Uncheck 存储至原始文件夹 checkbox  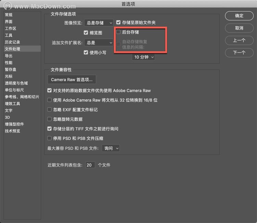[118, 22]
